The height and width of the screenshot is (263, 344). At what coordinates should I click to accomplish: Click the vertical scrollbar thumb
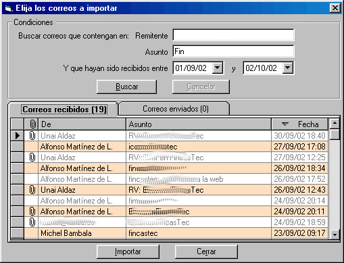[335, 134]
